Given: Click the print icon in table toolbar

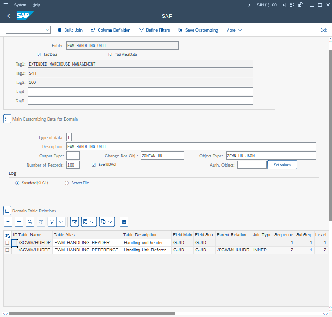Looking at the screenshot, I should point(74,222).
